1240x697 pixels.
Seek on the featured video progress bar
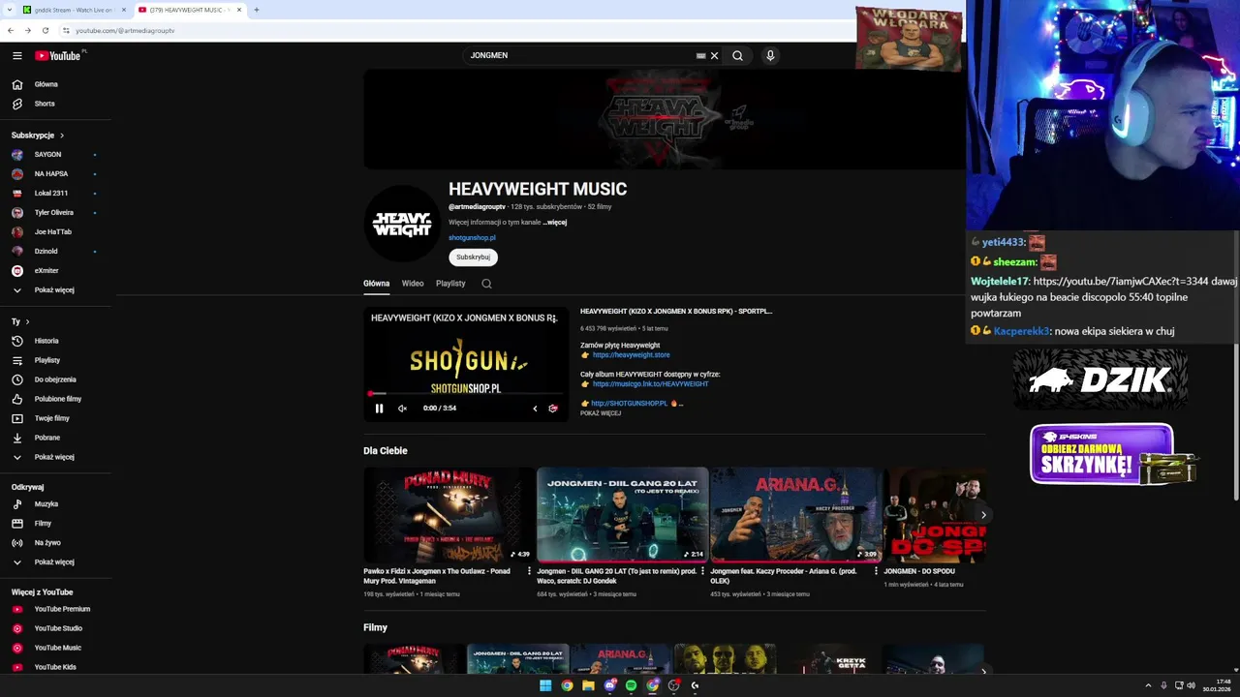466,394
